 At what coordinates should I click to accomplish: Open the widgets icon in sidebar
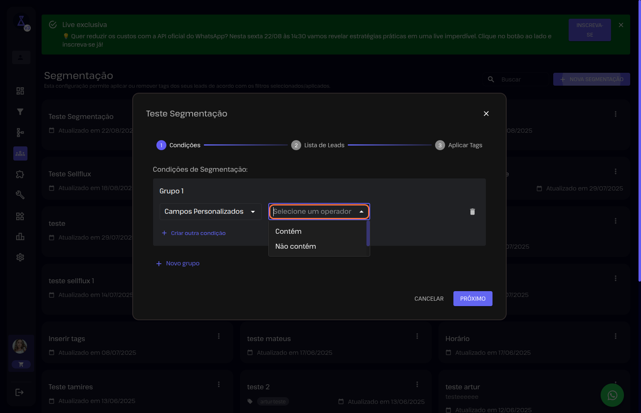[20, 216]
